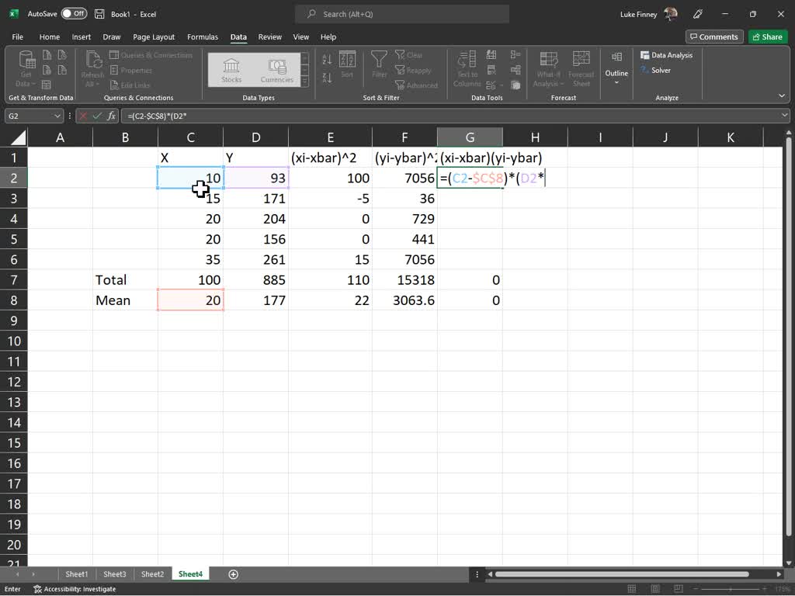Launch the Data Analysis tool
Viewport: 795px width, 596px height.
coord(666,54)
